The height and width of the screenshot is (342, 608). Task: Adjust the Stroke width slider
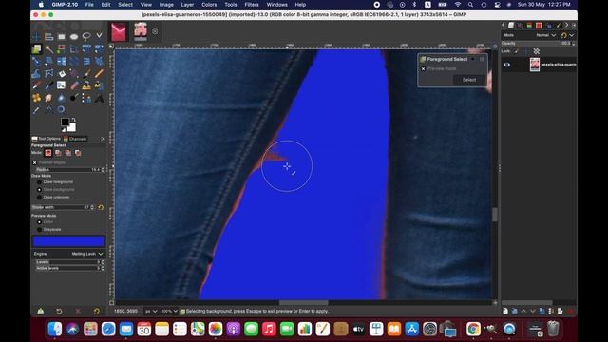tap(63, 207)
